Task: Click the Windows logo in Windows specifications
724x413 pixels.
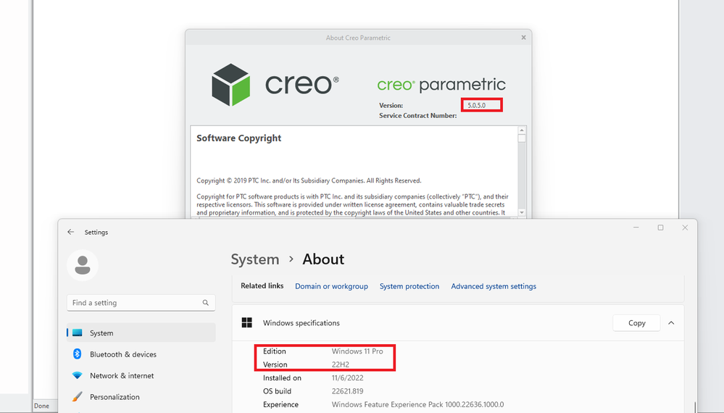Action: (247, 323)
